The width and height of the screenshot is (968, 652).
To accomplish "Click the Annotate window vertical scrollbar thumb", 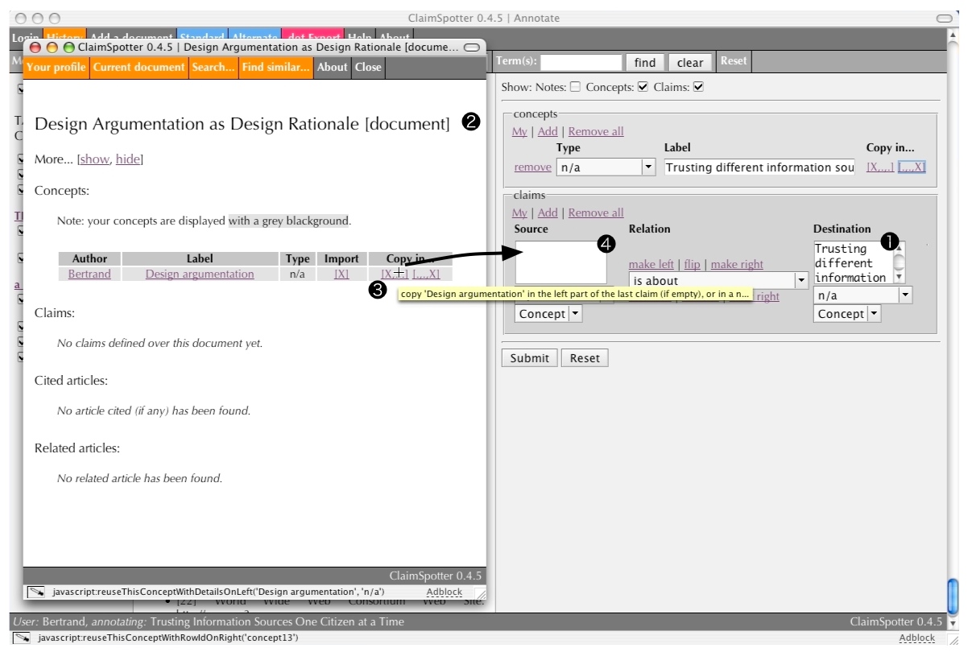I will pos(954,595).
